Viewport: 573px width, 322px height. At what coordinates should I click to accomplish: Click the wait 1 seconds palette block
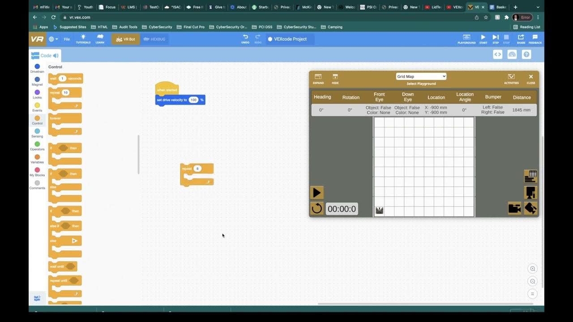65,78
